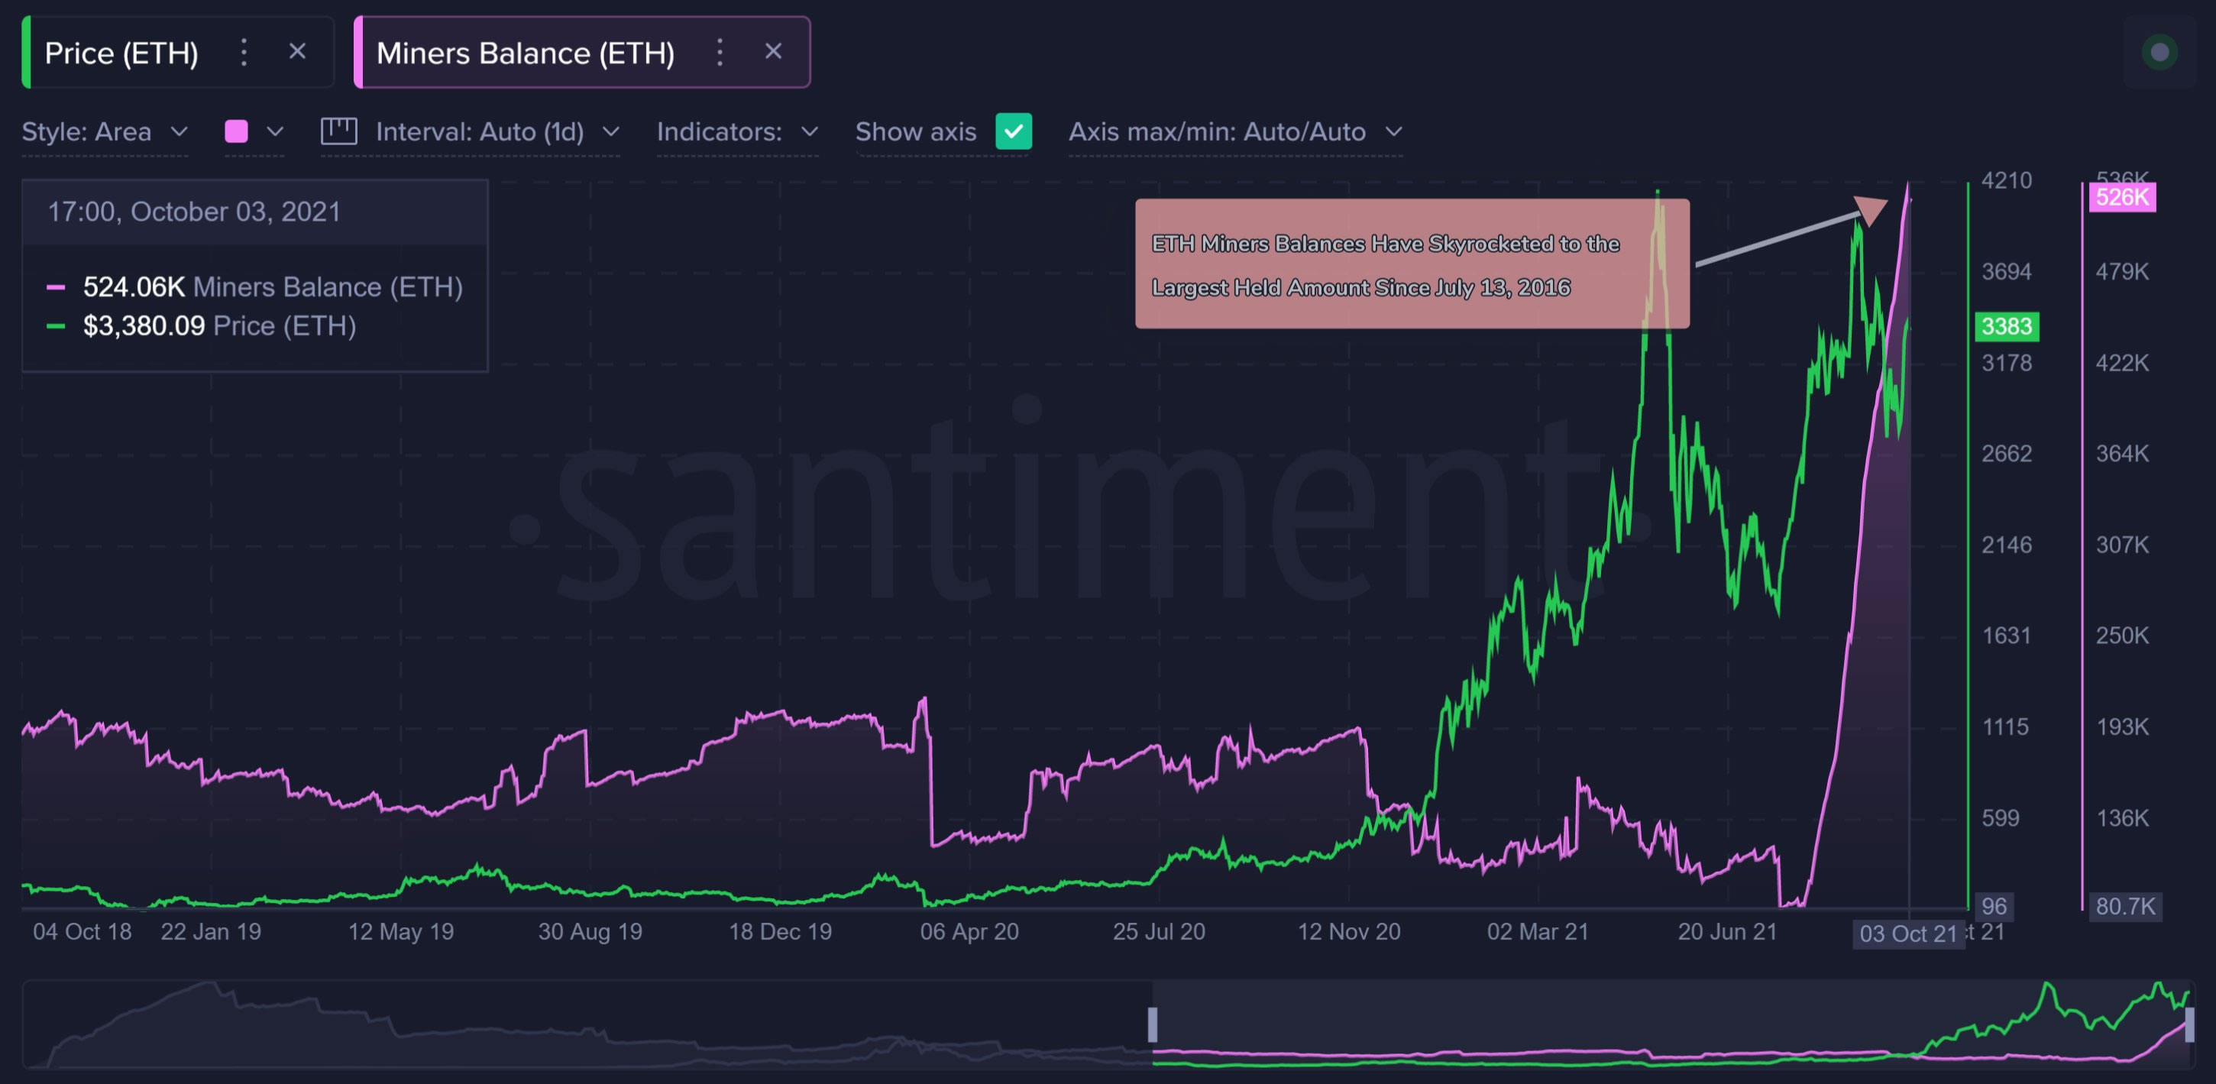Click the 3383 price axis label

point(2006,326)
